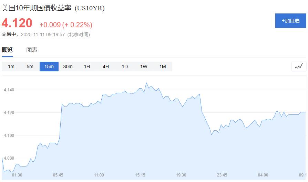Show the 1W timeframe

(x=144, y=67)
